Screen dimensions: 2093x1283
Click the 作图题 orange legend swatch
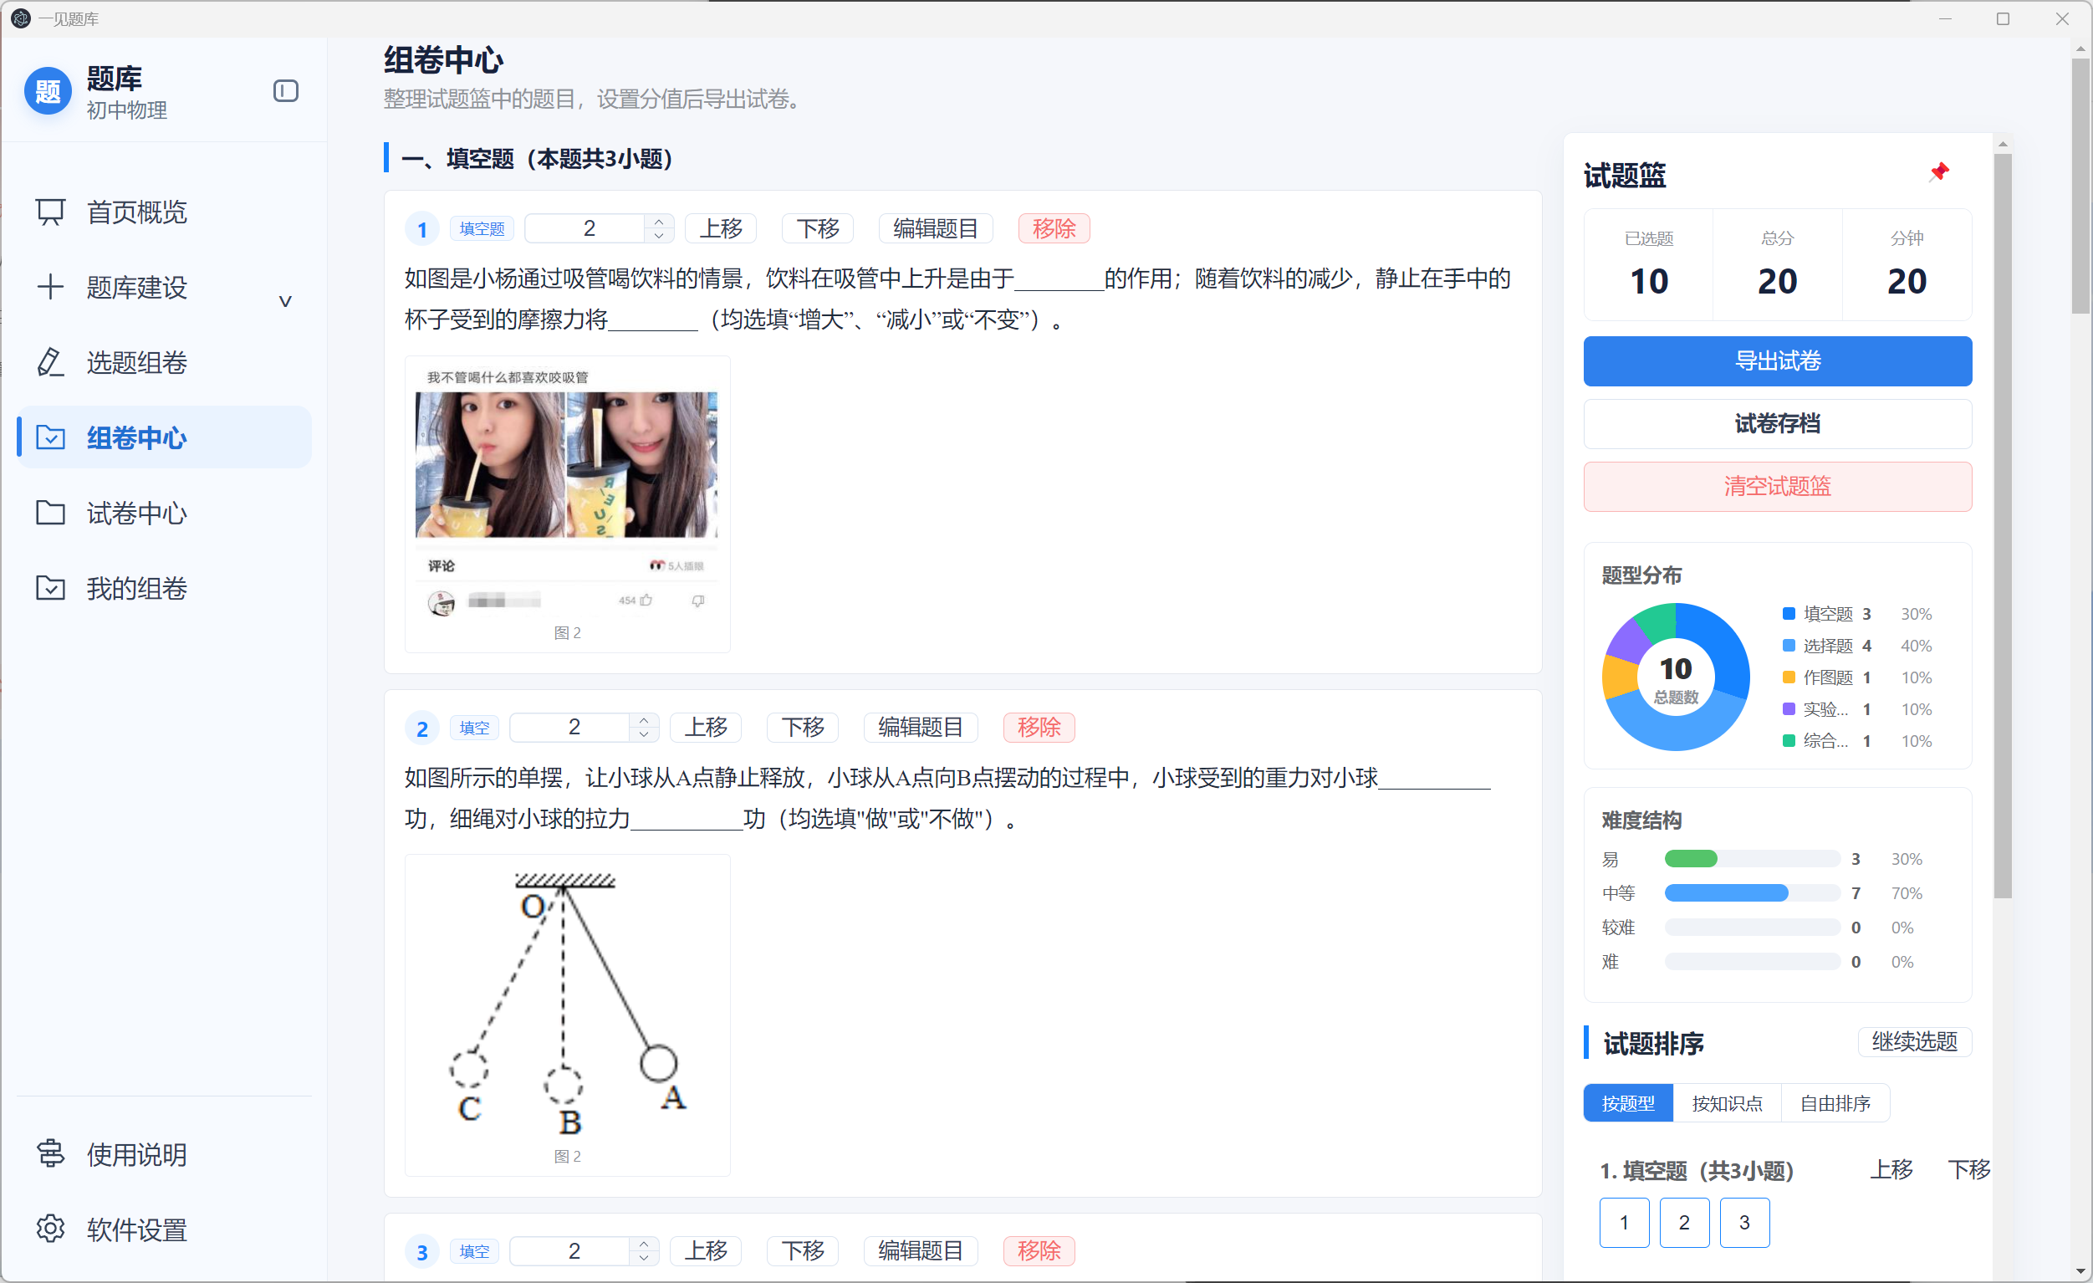[x=1789, y=677]
